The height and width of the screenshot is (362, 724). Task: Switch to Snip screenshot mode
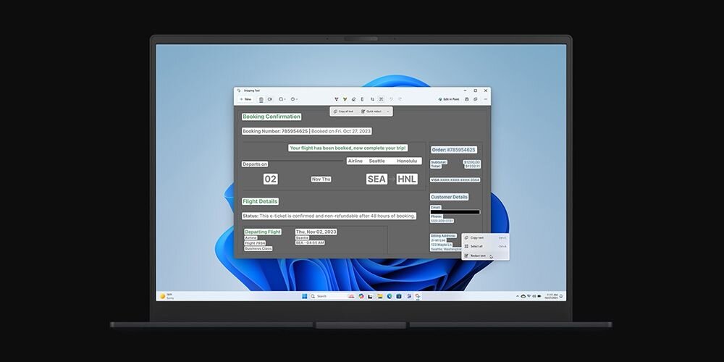coord(261,99)
